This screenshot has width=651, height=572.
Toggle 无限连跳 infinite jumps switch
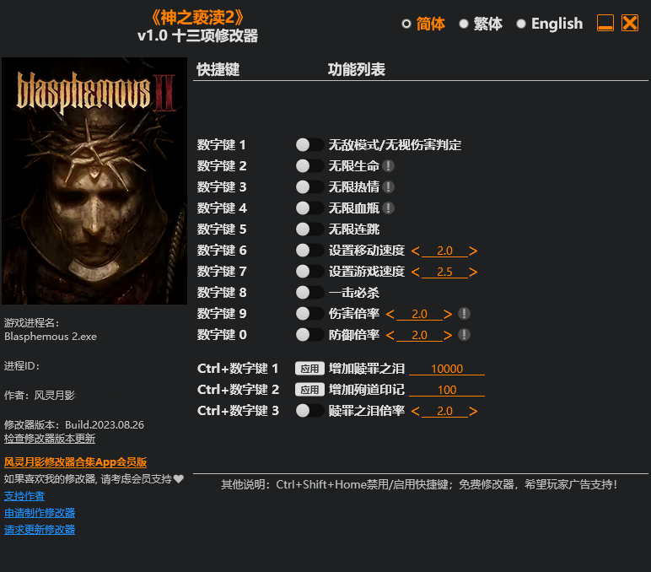coord(309,229)
